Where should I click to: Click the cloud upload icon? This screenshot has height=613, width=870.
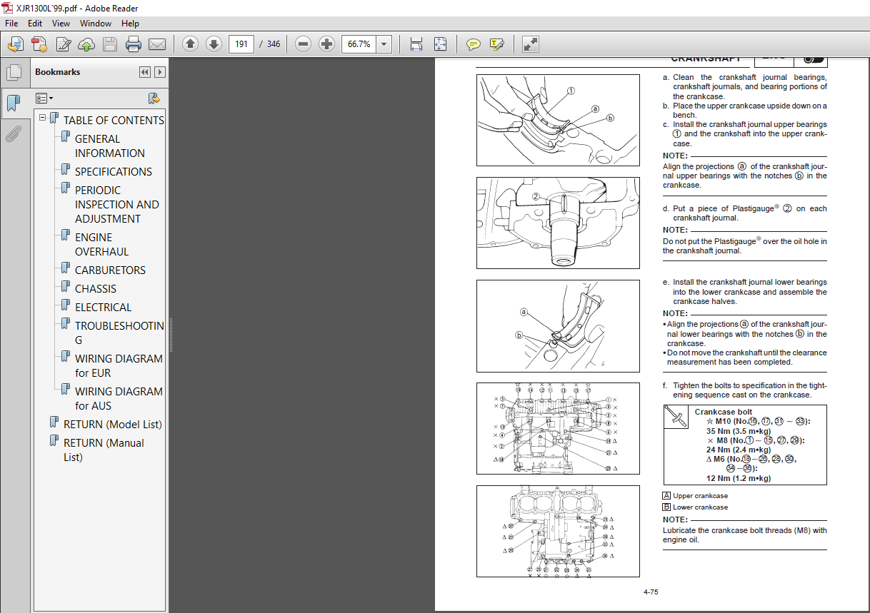point(86,44)
